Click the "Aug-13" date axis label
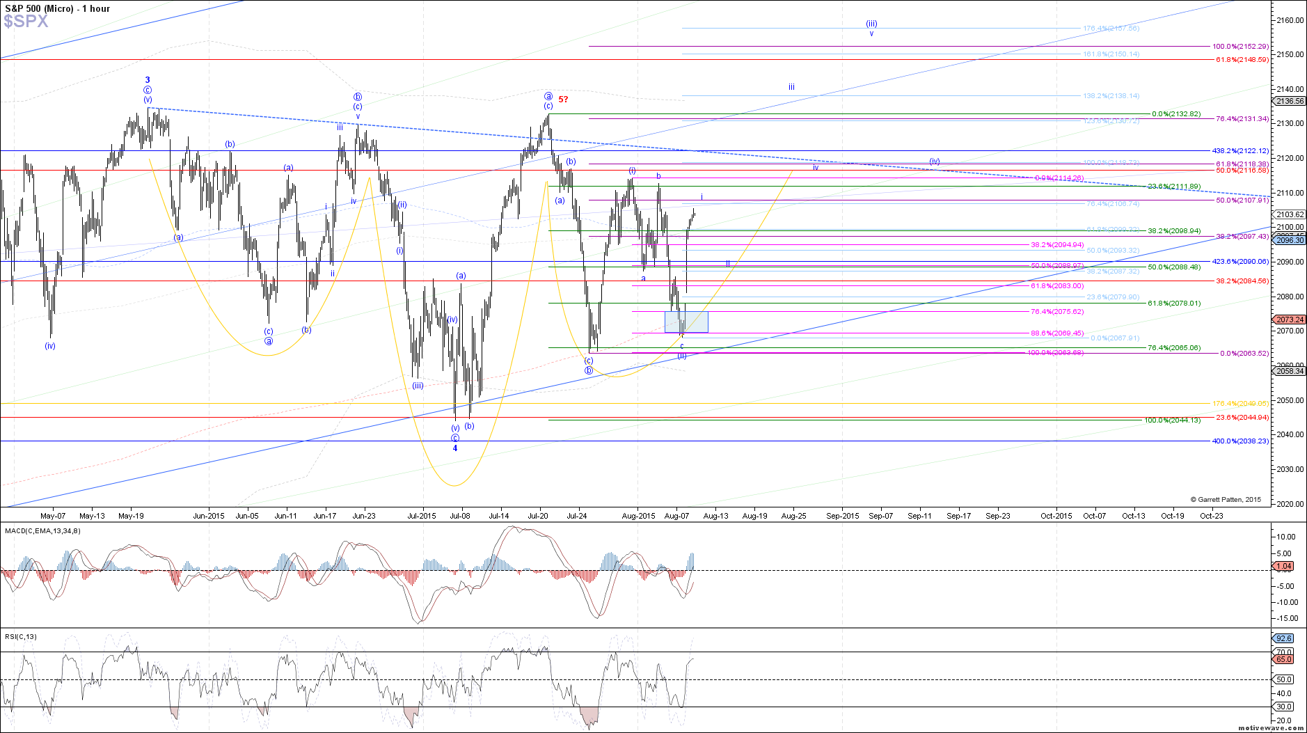Viewport: 1307px width, 733px height. click(x=716, y=516)
